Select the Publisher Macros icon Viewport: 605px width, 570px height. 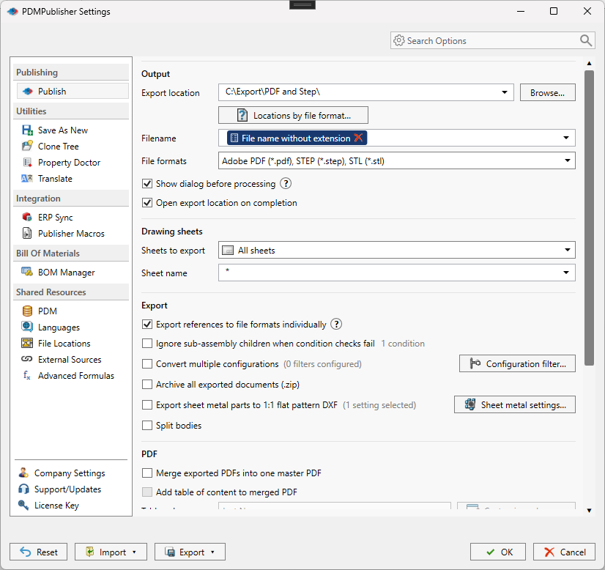click(x=27, y=234)
